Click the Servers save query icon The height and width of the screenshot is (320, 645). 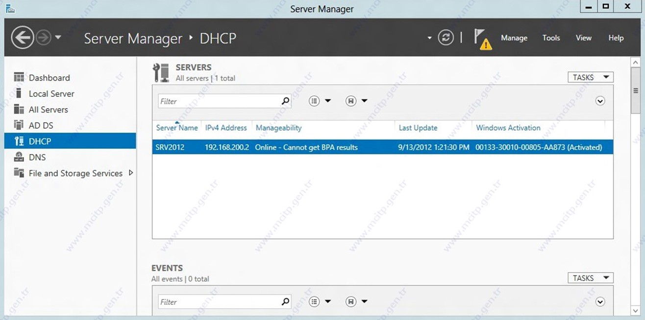tap(350, 101)
